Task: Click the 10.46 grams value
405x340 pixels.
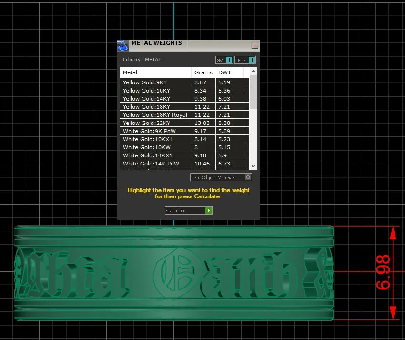Action: (x=202, y=164)
